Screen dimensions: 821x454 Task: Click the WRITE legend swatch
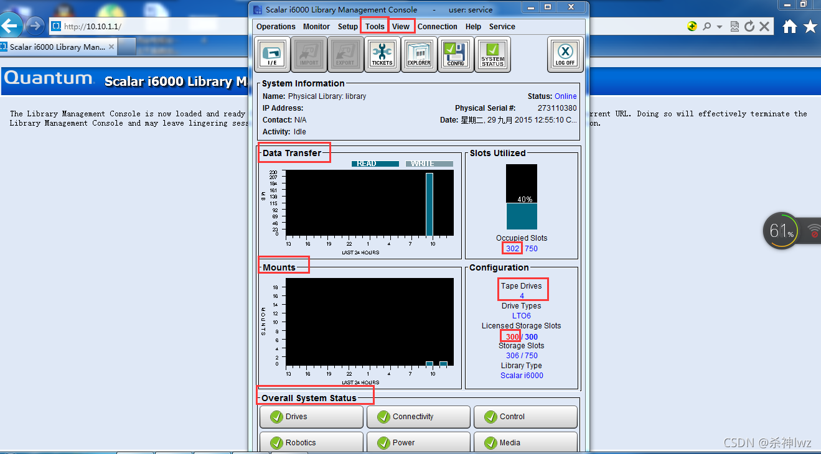pyautogui.click(x=429, y=164)
